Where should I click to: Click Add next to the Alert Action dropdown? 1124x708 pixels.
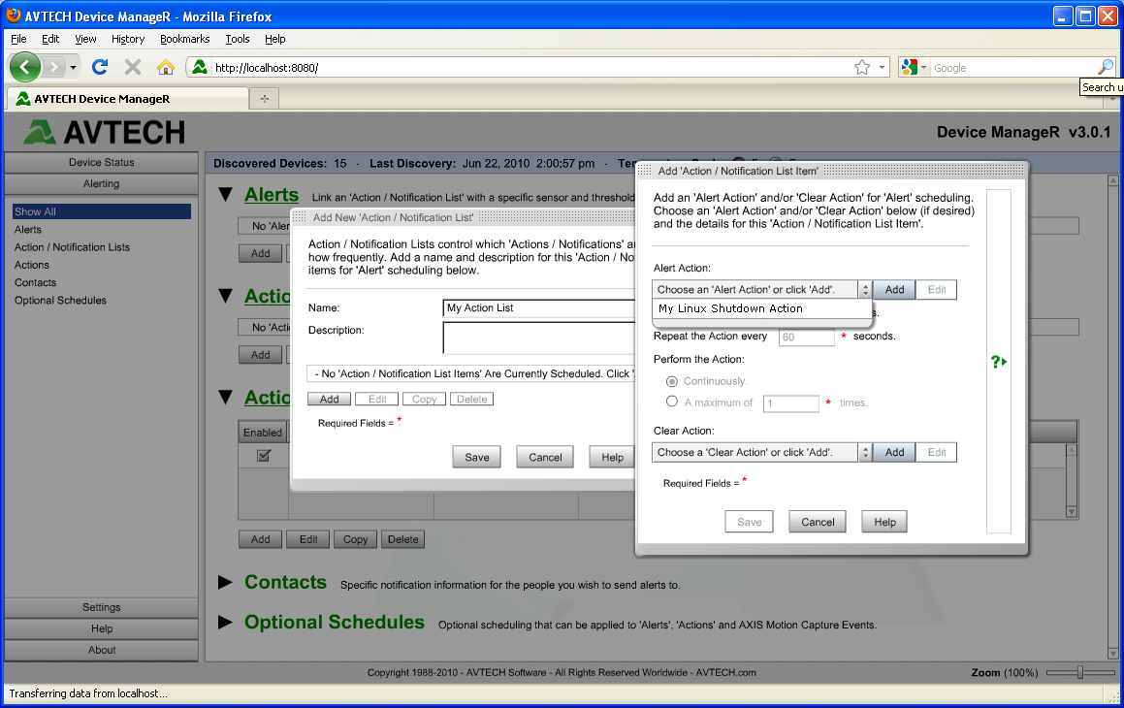(894, 290)
